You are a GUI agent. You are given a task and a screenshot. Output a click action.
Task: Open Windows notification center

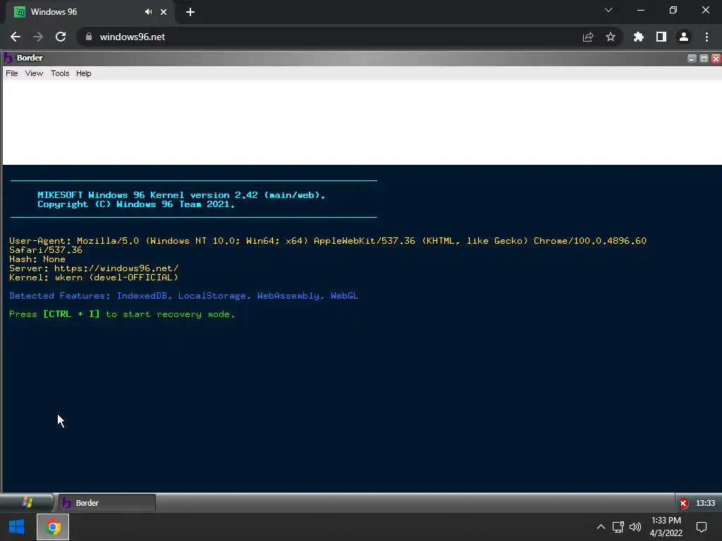pyautogui.click(x=702, y=527)
